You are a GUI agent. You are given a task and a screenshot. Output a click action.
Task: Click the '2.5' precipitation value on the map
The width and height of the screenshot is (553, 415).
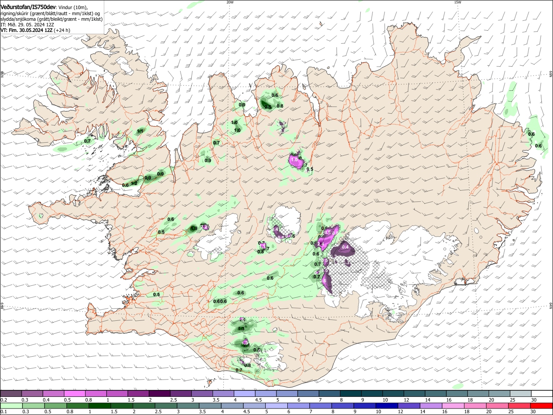click(x=268, y=107)
